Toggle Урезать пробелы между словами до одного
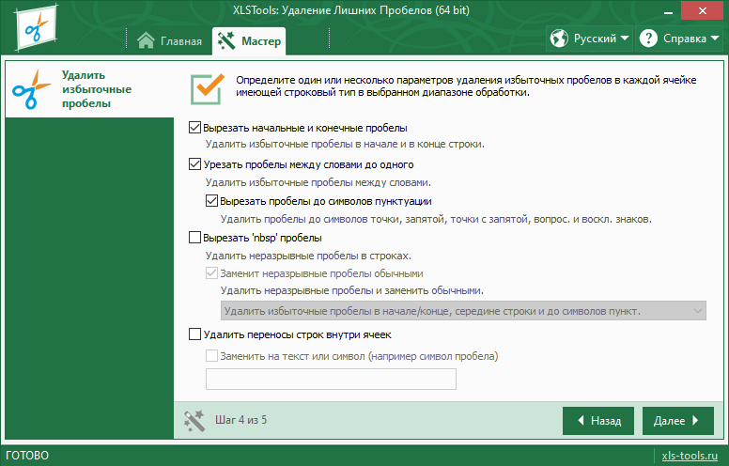The image size is (729, 466). tap(194, 164)
